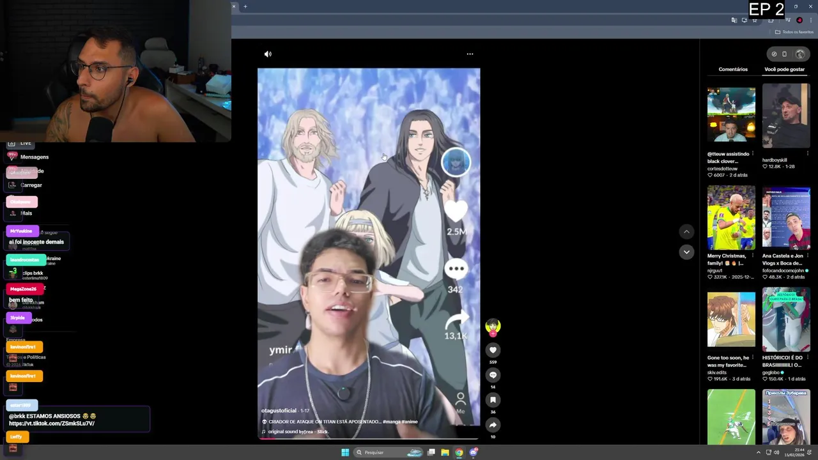Select the Você pode gostar tab

coord(785,69)
